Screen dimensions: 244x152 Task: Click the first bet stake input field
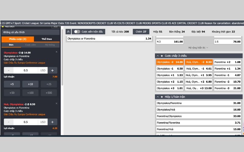pos(26,70)
